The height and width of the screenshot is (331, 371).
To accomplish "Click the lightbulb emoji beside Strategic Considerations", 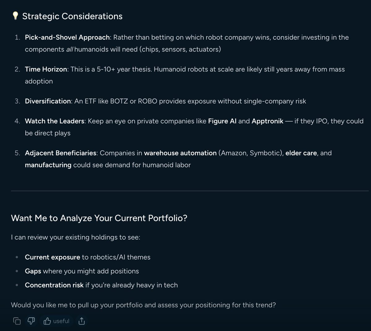I will [x=15, y=16].
